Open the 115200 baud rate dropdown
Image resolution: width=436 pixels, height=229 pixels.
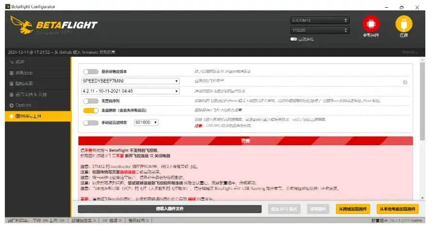[x=320, y=30]
